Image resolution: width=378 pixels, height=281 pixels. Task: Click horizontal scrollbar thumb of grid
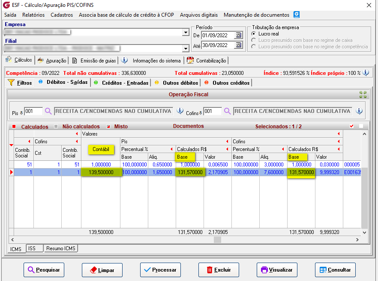[x=217, y=240]
